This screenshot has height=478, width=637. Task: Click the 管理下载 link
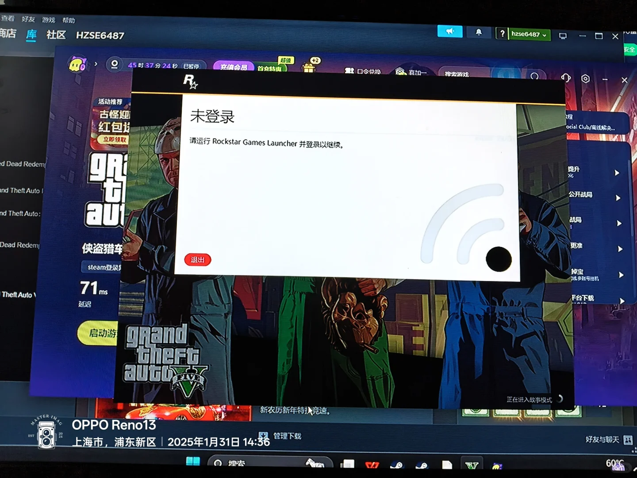click(x=287, y=436)
